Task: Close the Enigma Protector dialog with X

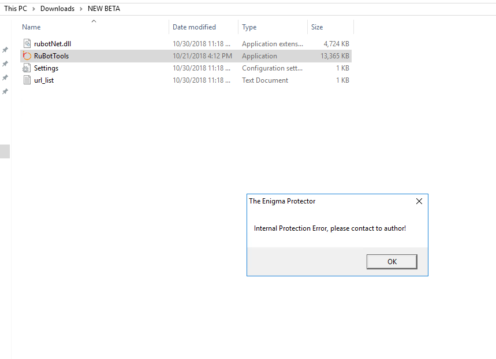Action: tap(419, 201)
